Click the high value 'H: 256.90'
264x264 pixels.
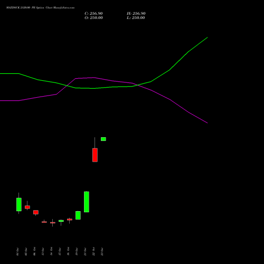(x=136, y=14)
